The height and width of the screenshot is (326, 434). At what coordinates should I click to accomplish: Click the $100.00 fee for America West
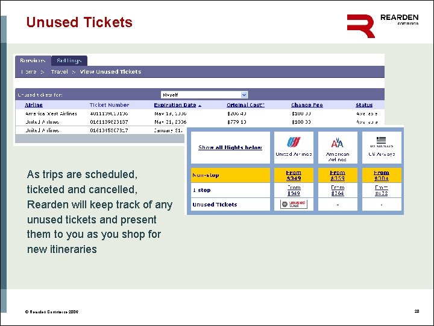[x=301, y=113]
